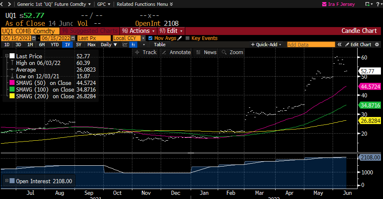Viewport: 383px width, 199px height.
Task: Open the window export icon menu
Action: pos(369,4)
